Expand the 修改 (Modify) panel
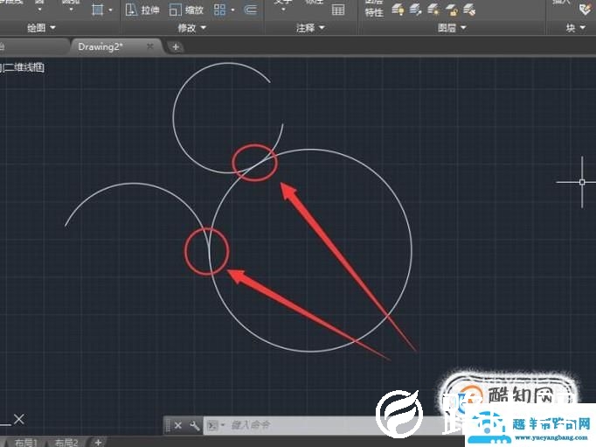The height and width of the screenshot is (447, 596). tap(191, 28)
